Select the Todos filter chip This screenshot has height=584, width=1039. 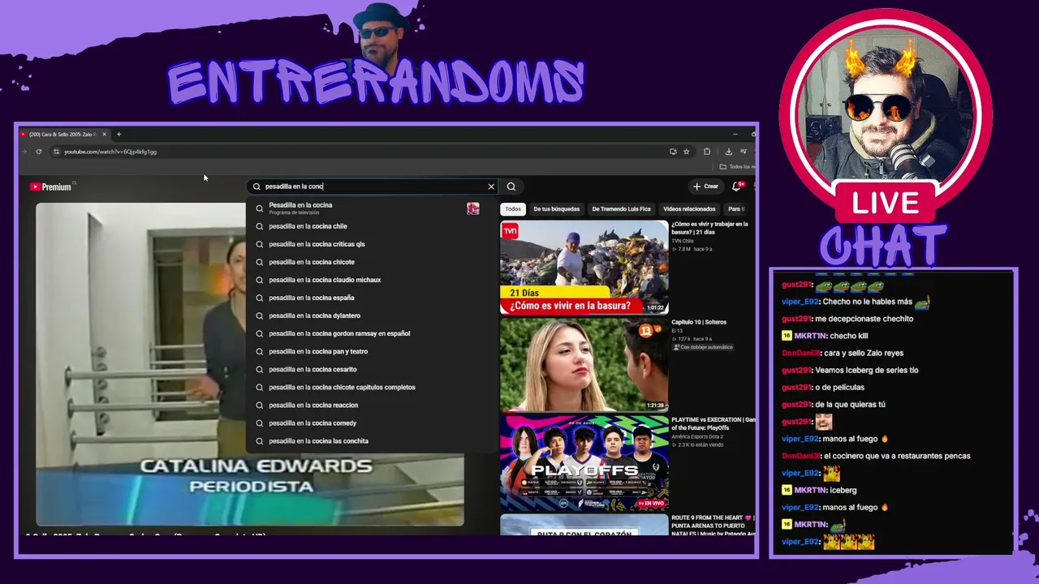[513, 209]
